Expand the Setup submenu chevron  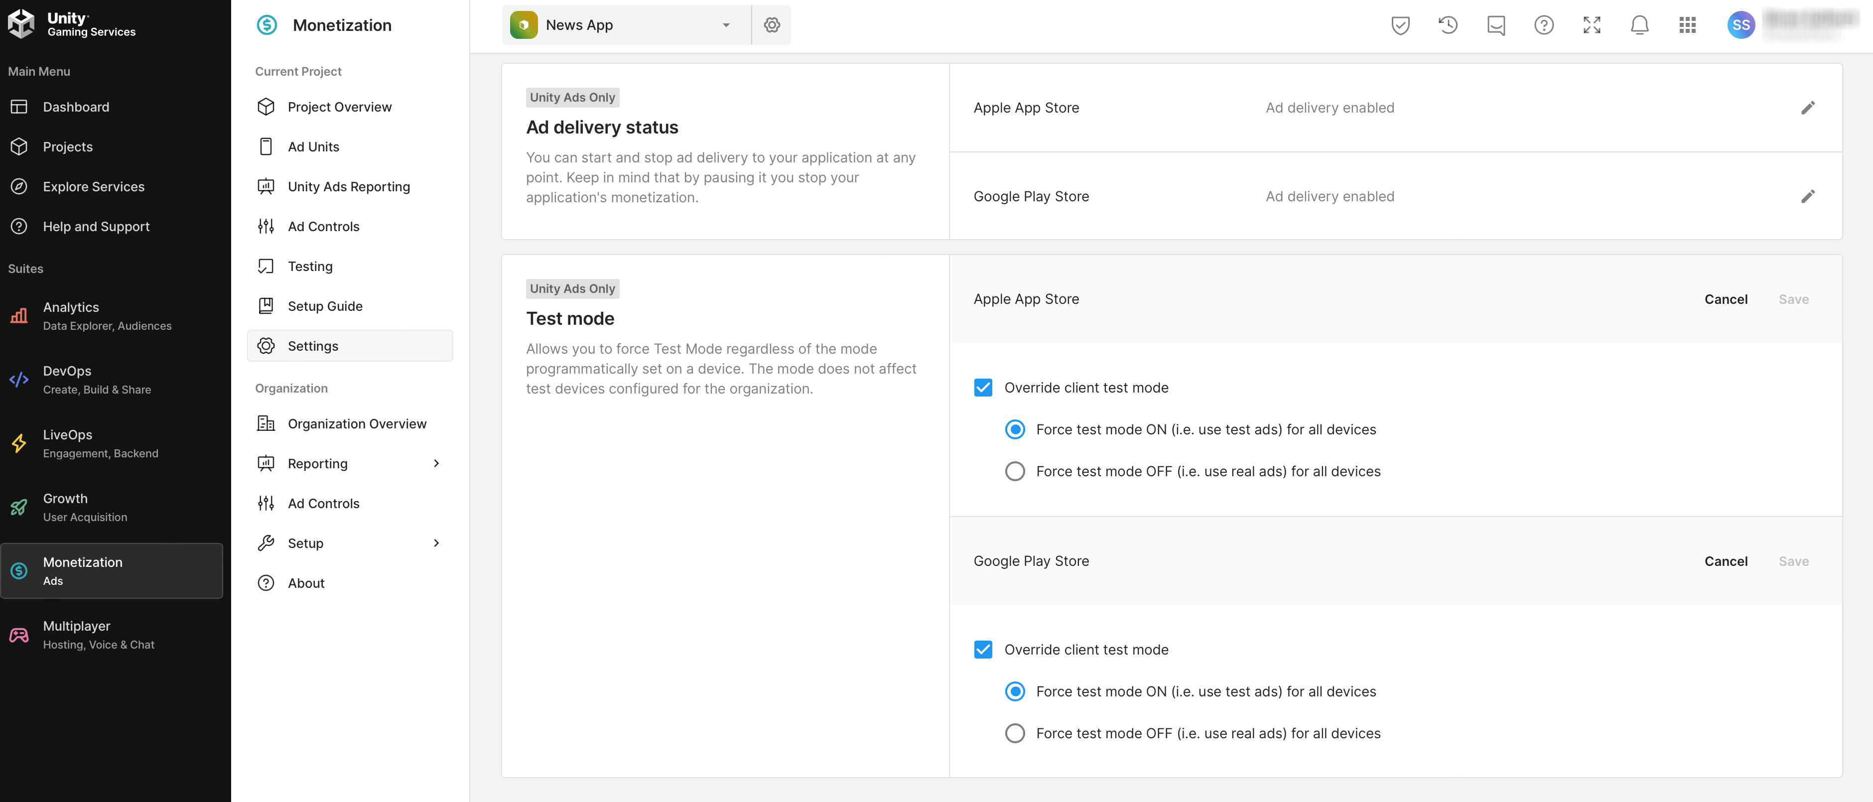click(436, 543)
